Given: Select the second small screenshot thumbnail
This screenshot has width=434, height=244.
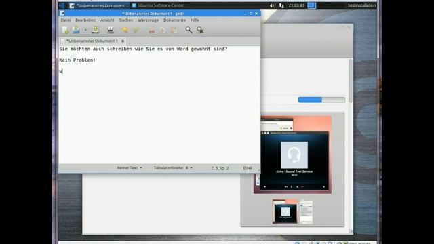Looking at the screenshot, I should [306, 211].
